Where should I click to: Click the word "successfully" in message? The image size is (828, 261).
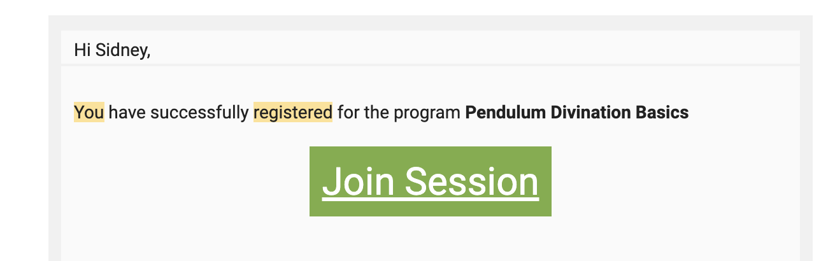[200, 113]
